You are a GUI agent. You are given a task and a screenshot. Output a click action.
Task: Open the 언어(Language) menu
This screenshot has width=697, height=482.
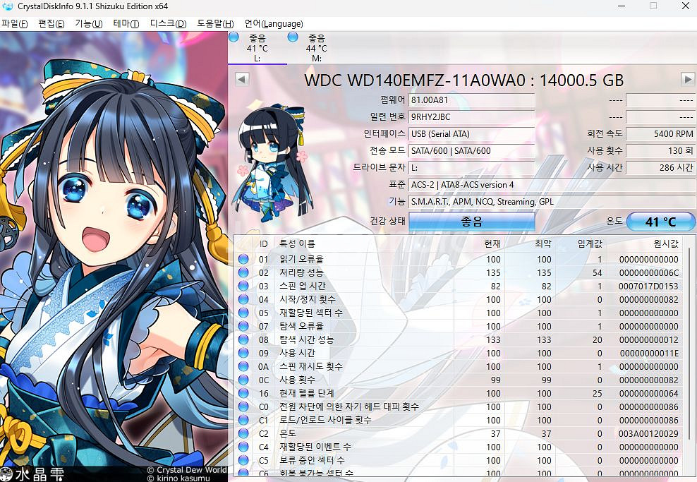[274, 23]
